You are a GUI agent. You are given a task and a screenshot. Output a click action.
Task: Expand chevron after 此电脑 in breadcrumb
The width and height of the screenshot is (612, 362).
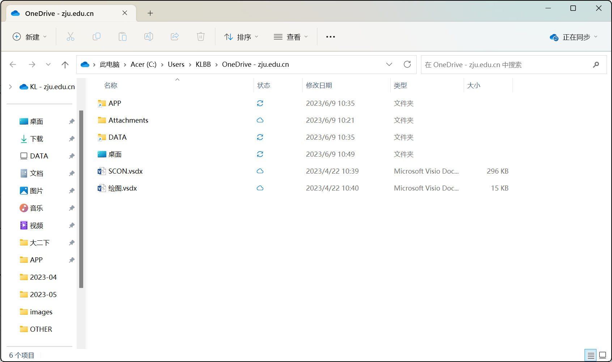[x=125, y=65]
